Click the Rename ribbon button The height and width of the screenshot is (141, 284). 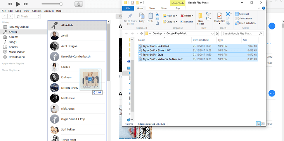tap(187, 22)
